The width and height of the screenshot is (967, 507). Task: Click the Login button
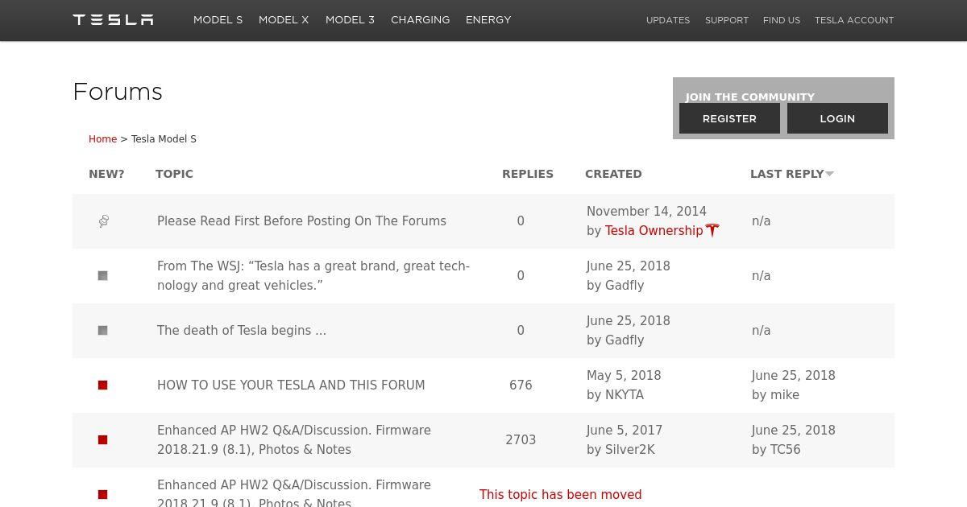coord(837,118)
